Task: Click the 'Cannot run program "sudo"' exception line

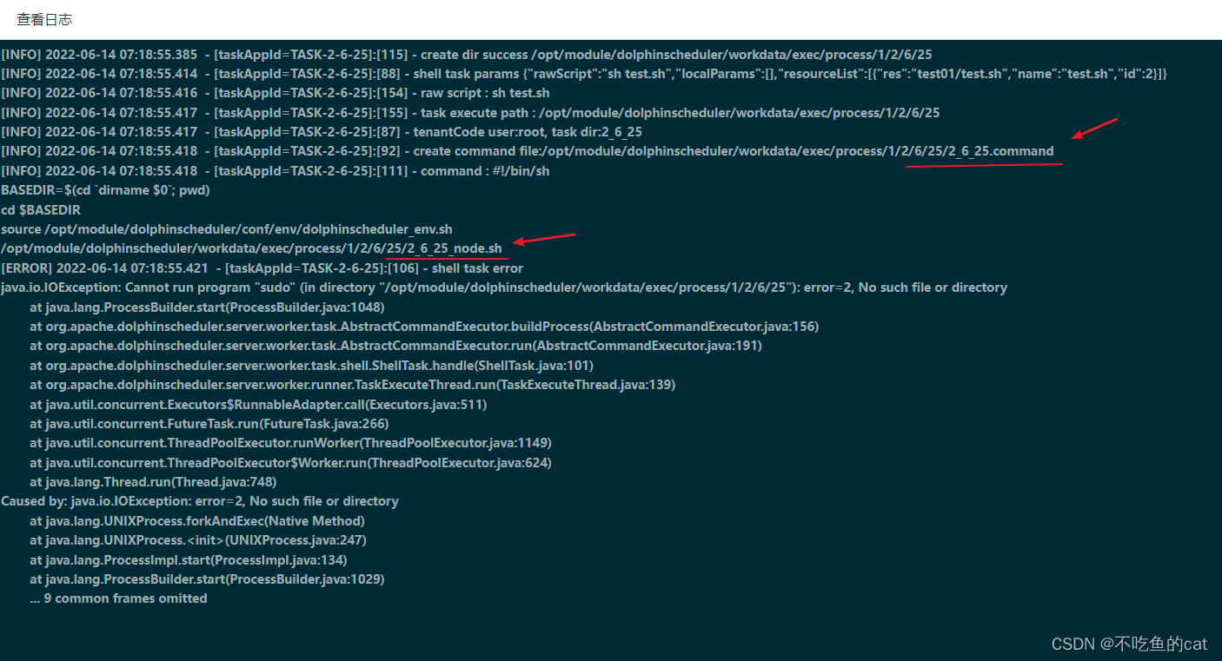Action: coord(504,288)
